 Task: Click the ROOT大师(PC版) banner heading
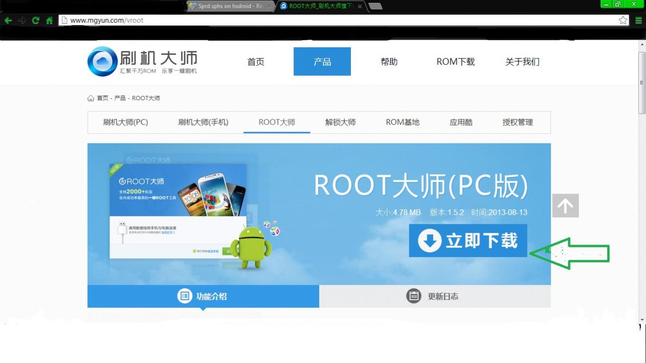coord(421,185)
